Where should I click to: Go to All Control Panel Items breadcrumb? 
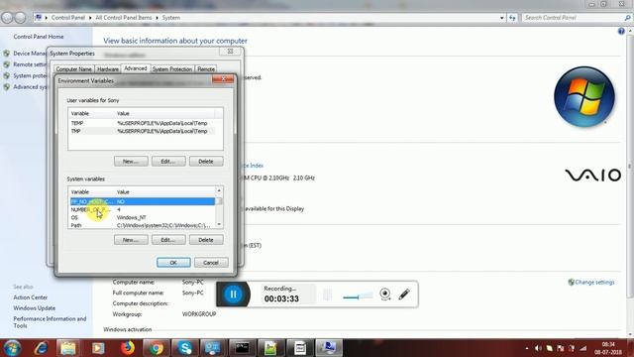123,18
